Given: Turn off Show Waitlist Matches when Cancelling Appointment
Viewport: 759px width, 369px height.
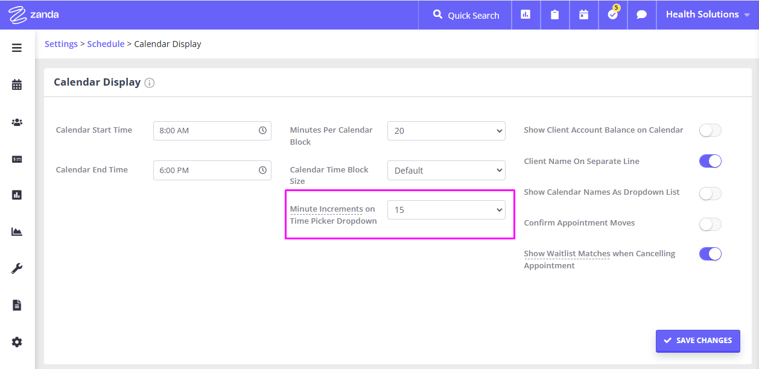Looking at the screenshot, I should pyautogui.click(x=710, y=254).
